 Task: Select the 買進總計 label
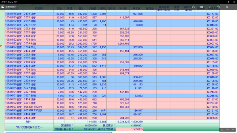point(67,125)
